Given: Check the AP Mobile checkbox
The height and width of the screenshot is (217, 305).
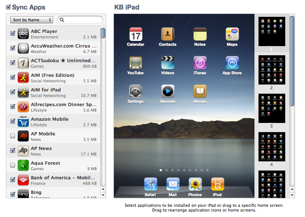Looking at the screenshot, I should click(x=13, y=136).
